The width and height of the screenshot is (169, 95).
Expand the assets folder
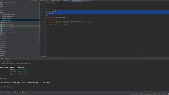2,36
